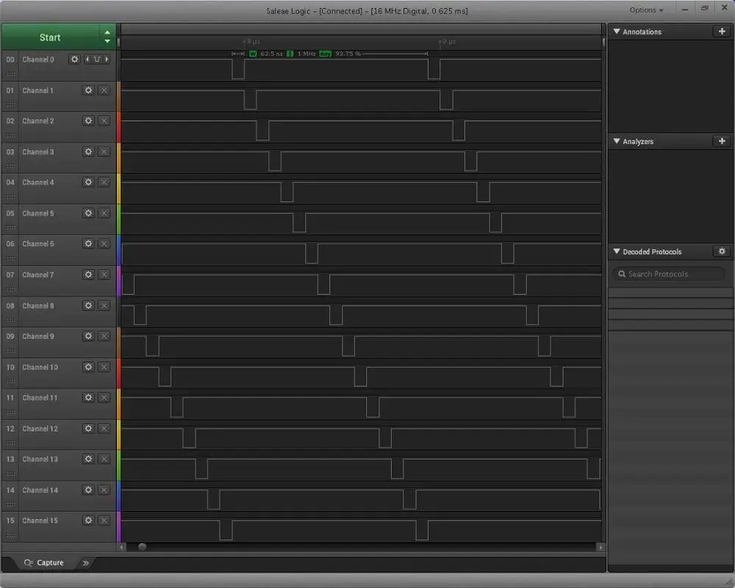
Task: Open Channel 14 settings gear
Action: (88, 490)
